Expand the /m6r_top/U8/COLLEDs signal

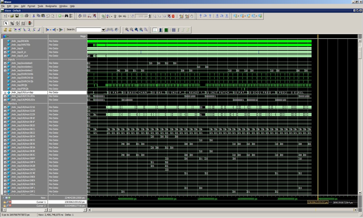pyautogui.click(x=5, y=96)
